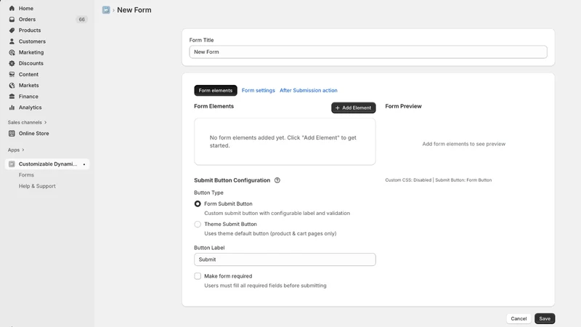The width and height of the screenshot is (581, 327).
Task: Select Form Submit Button radio option
Action: [198, 203]
